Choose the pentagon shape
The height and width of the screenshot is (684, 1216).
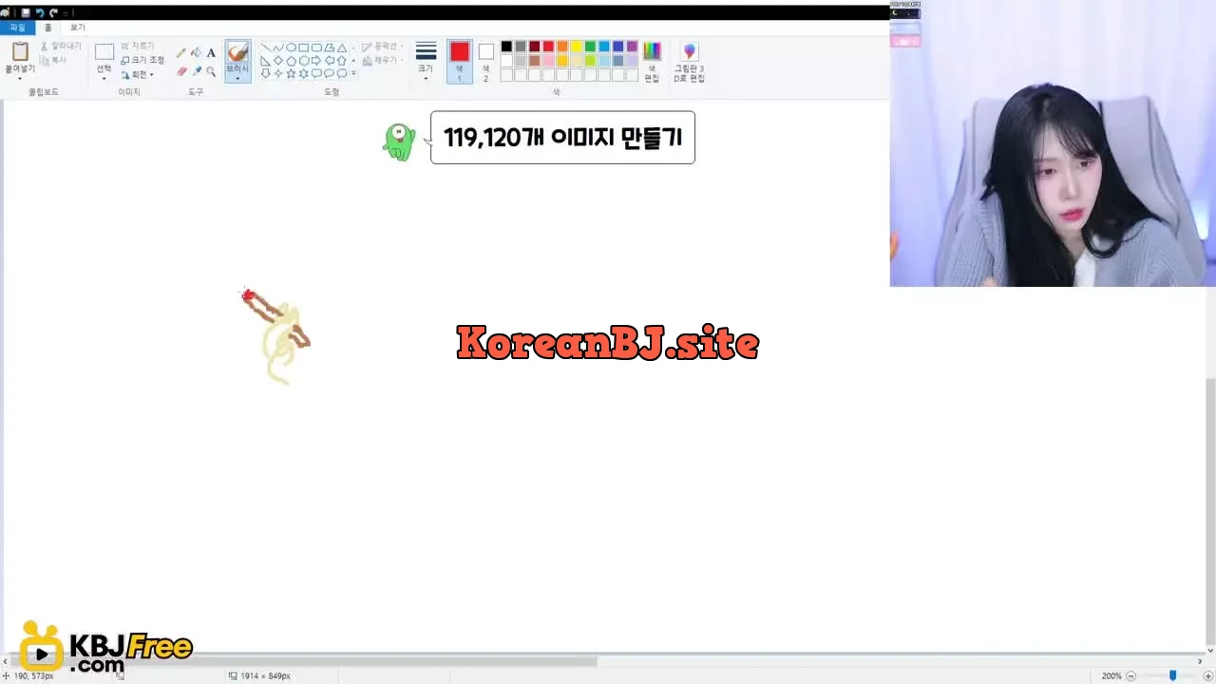click(x=291, y=61)
